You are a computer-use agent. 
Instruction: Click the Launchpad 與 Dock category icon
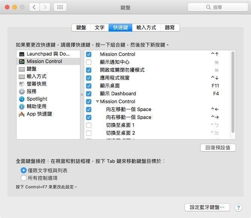point(22,54)
